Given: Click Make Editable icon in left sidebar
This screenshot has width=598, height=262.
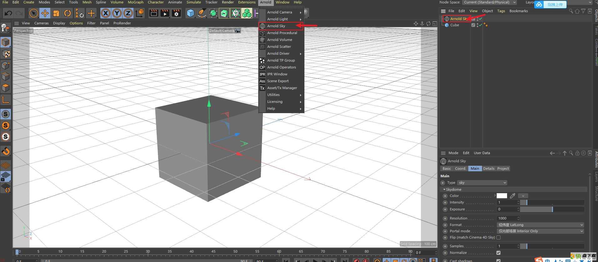Looking at the screenshot, I should (6, 28).
